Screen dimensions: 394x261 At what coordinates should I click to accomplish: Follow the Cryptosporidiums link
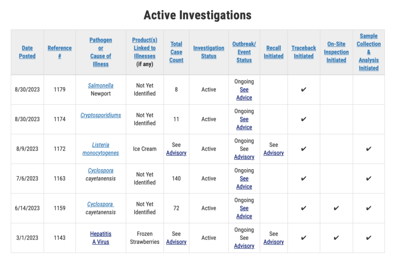tap(100, 115)
